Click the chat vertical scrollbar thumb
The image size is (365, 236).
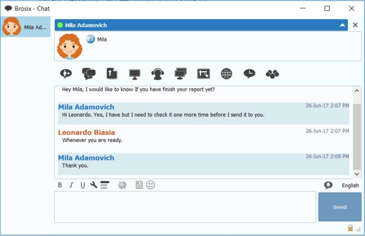357,137
